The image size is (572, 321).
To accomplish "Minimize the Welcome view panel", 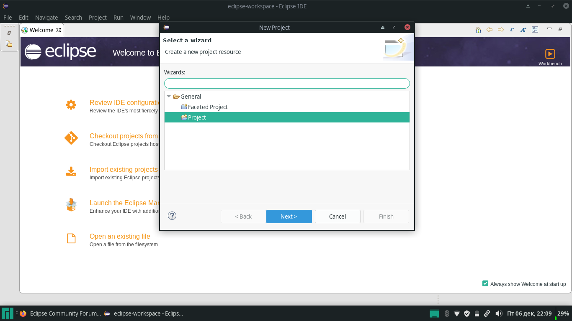I will 549,29.
